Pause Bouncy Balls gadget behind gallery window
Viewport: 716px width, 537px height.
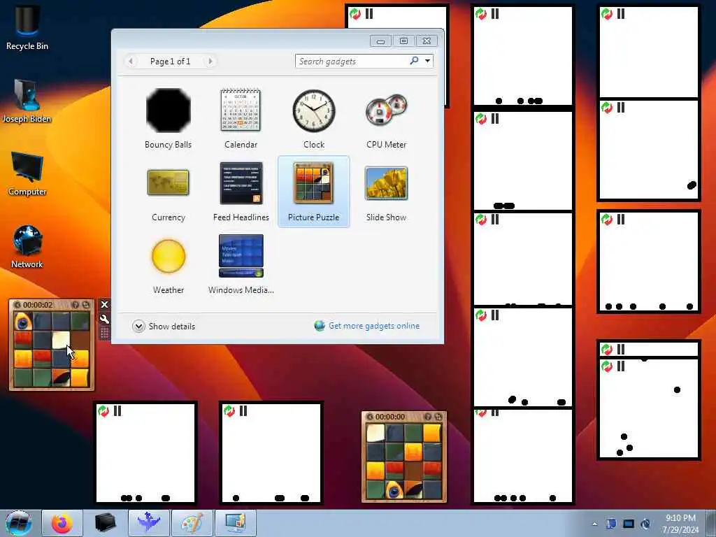(x=369, y=14)
